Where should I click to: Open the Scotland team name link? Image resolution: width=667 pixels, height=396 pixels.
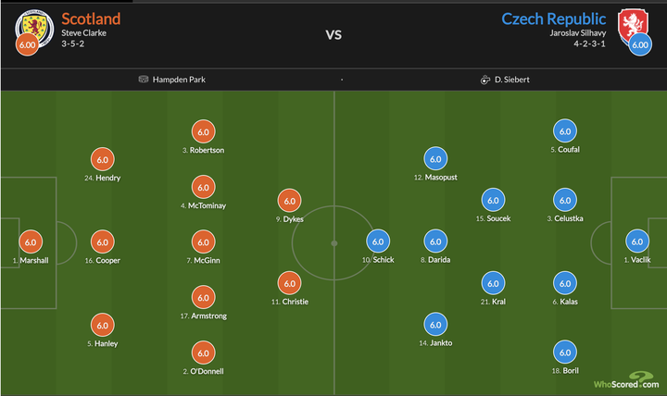coord(90,18)
